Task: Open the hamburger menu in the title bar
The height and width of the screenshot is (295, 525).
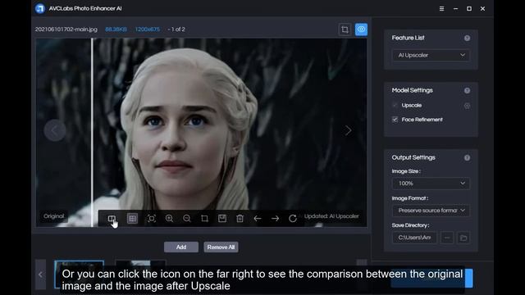Action: pyautogui.click(x=441, y=9)
